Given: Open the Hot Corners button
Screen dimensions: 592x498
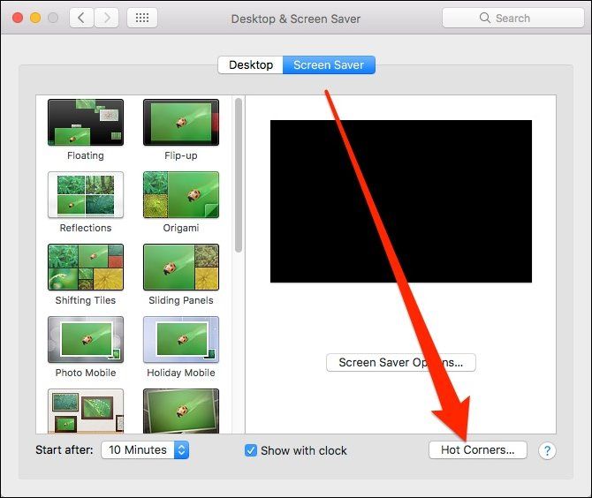Looking at the screenshot, I should 478,450.
